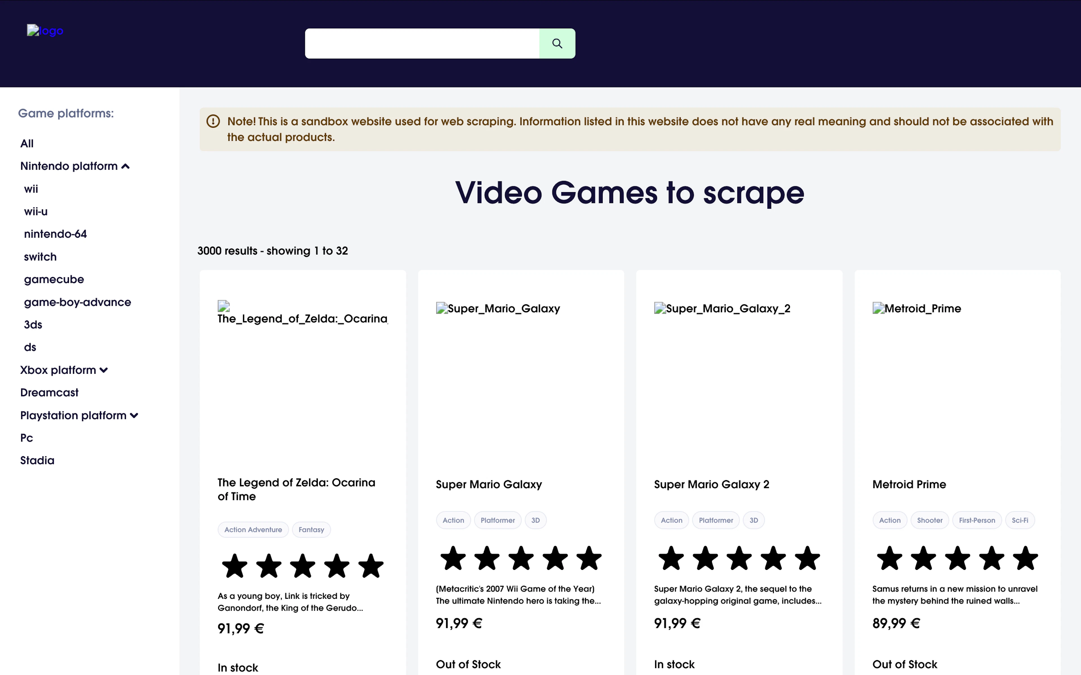Click the Fantasy tag on Zelda

[311, 530]
